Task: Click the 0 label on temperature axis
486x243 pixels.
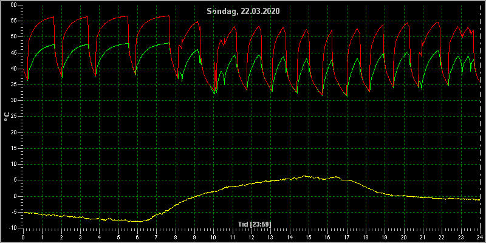Action: 15,196
